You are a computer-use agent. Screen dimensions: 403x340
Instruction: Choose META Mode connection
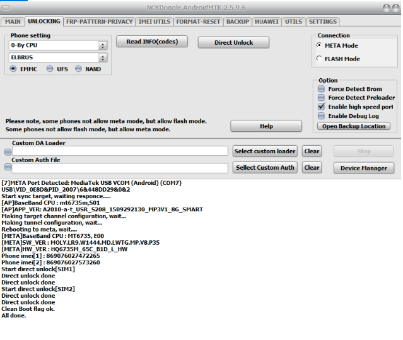tap(319, 45)
